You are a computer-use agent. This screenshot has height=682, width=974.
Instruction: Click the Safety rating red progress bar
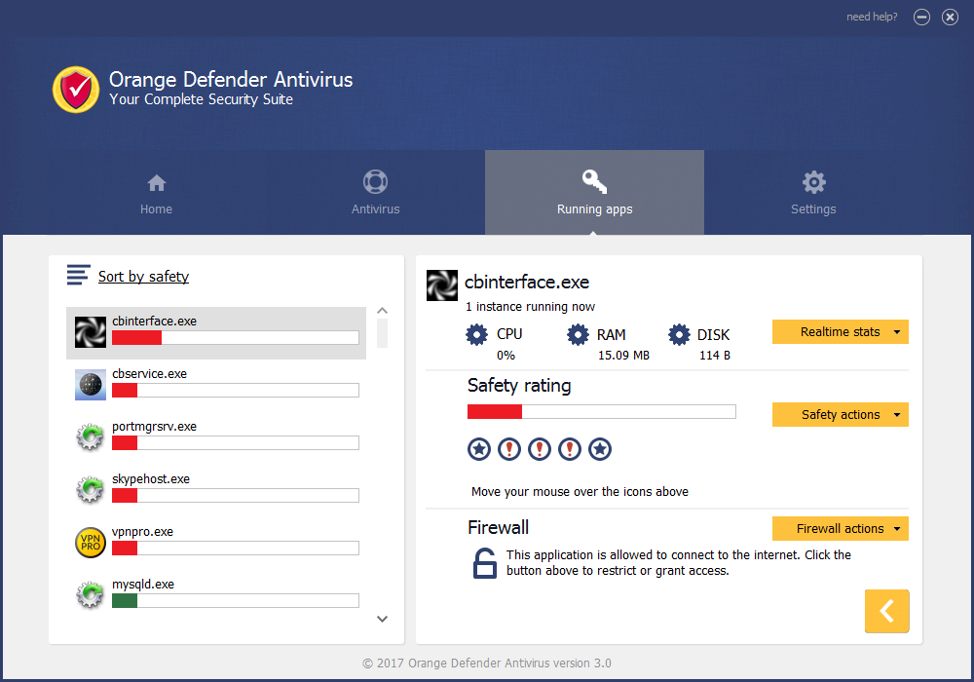[x=601, y=412]
